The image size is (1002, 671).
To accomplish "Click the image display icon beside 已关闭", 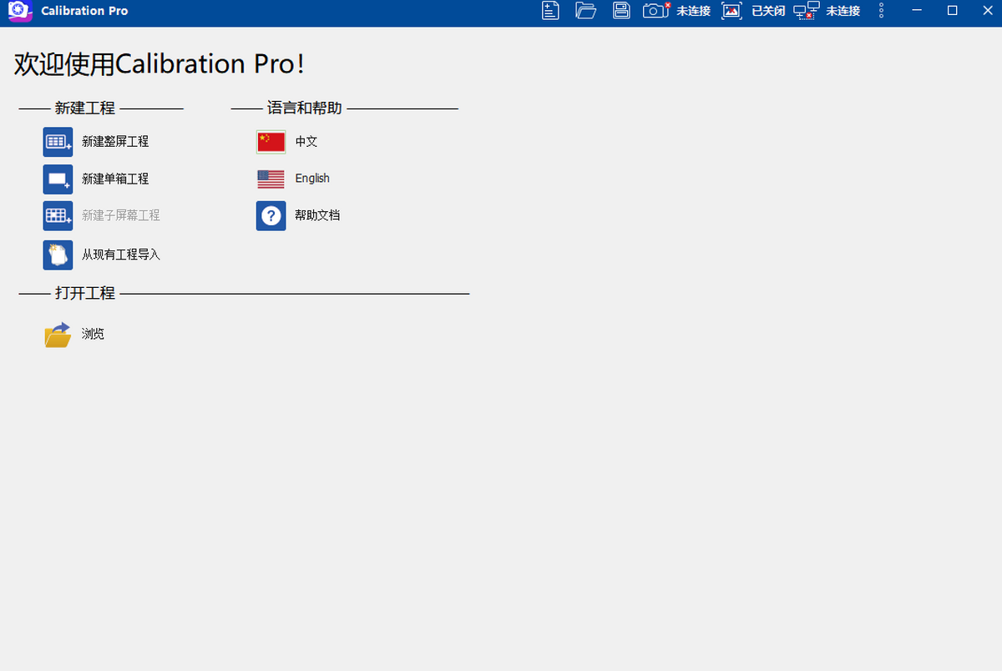I will pyautogui.click(x=731, y=11).
